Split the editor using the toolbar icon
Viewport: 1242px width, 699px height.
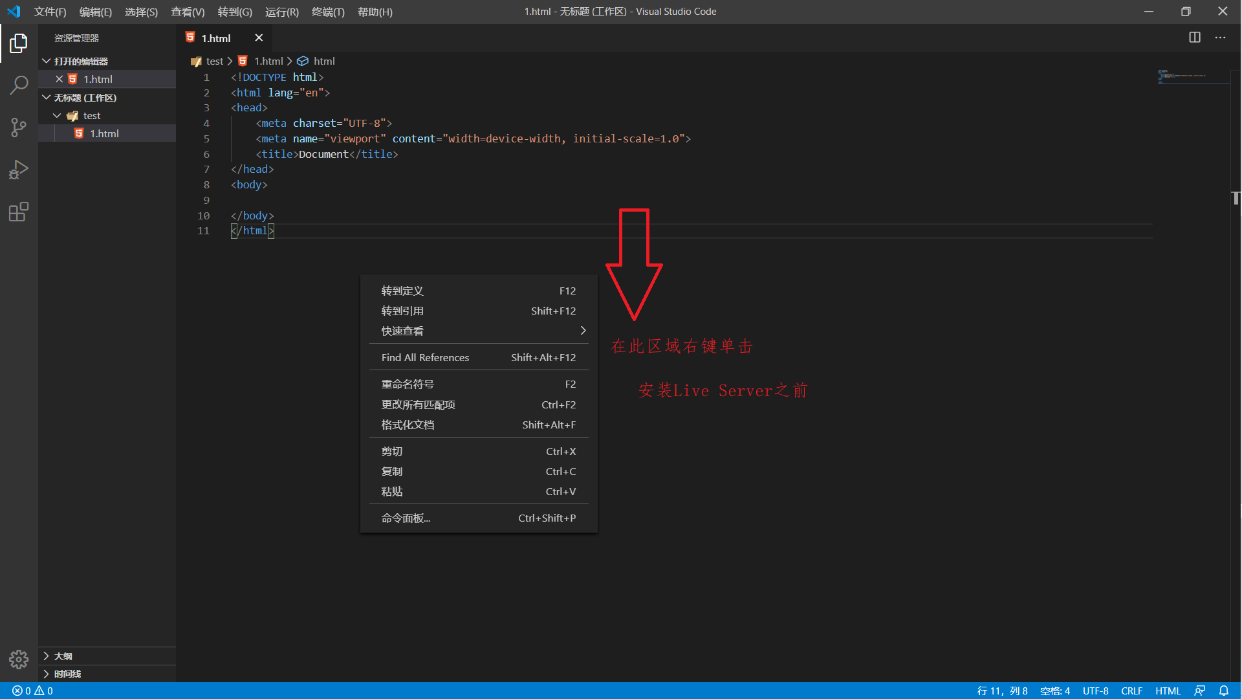tap(1195, 38)
